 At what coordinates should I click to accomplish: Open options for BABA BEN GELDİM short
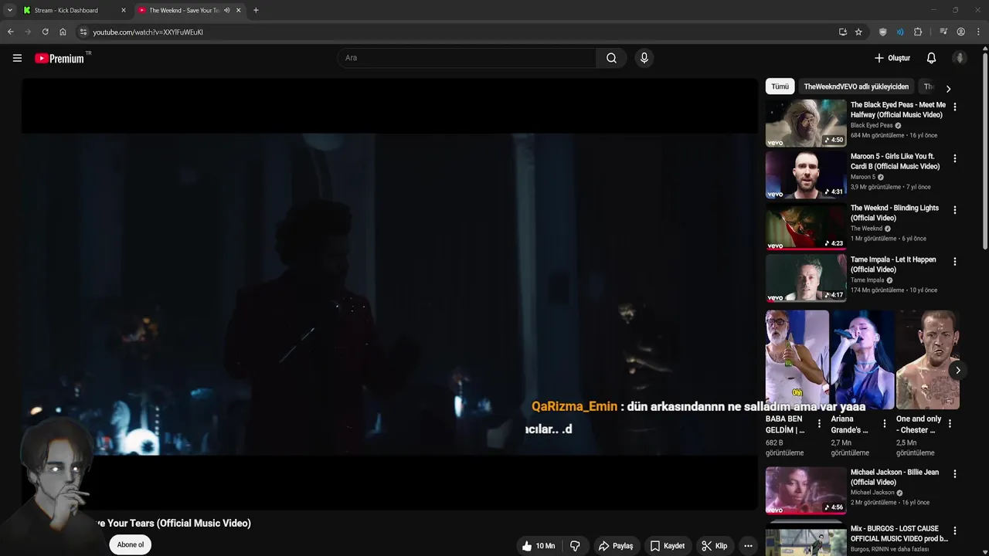(820, 424)
